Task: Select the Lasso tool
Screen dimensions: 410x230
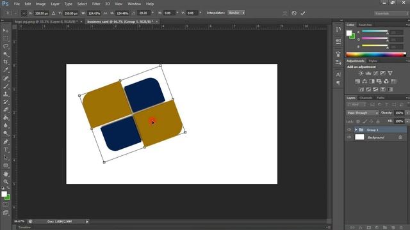Action: (6, 47)
